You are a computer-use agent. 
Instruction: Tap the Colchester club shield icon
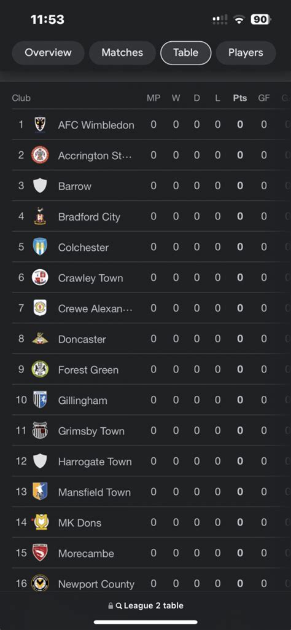click(x=40, y=246)
